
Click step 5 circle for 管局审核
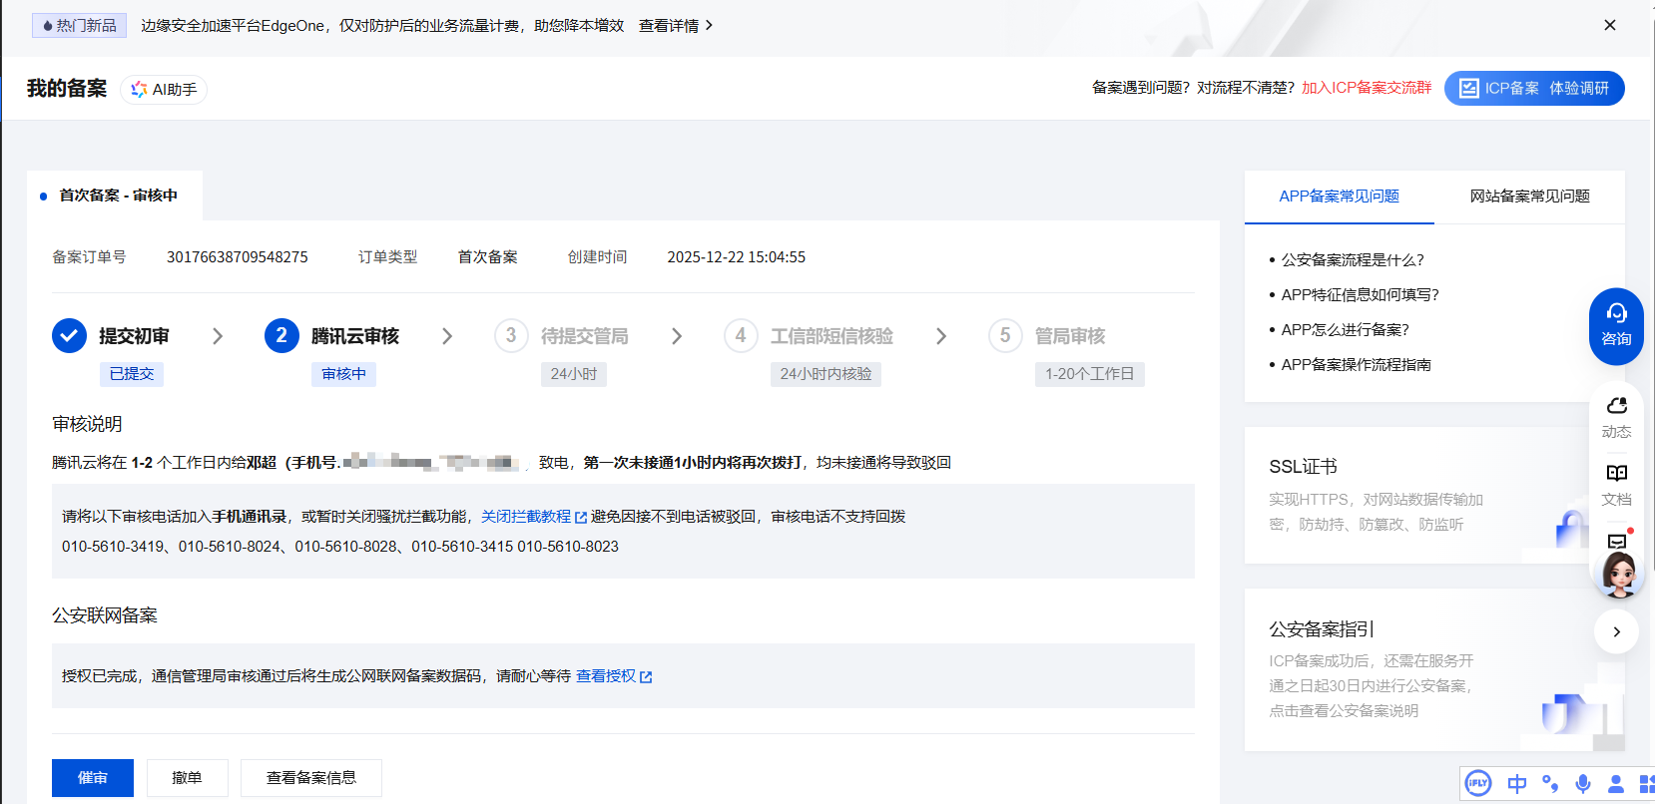pos(1005,336)
